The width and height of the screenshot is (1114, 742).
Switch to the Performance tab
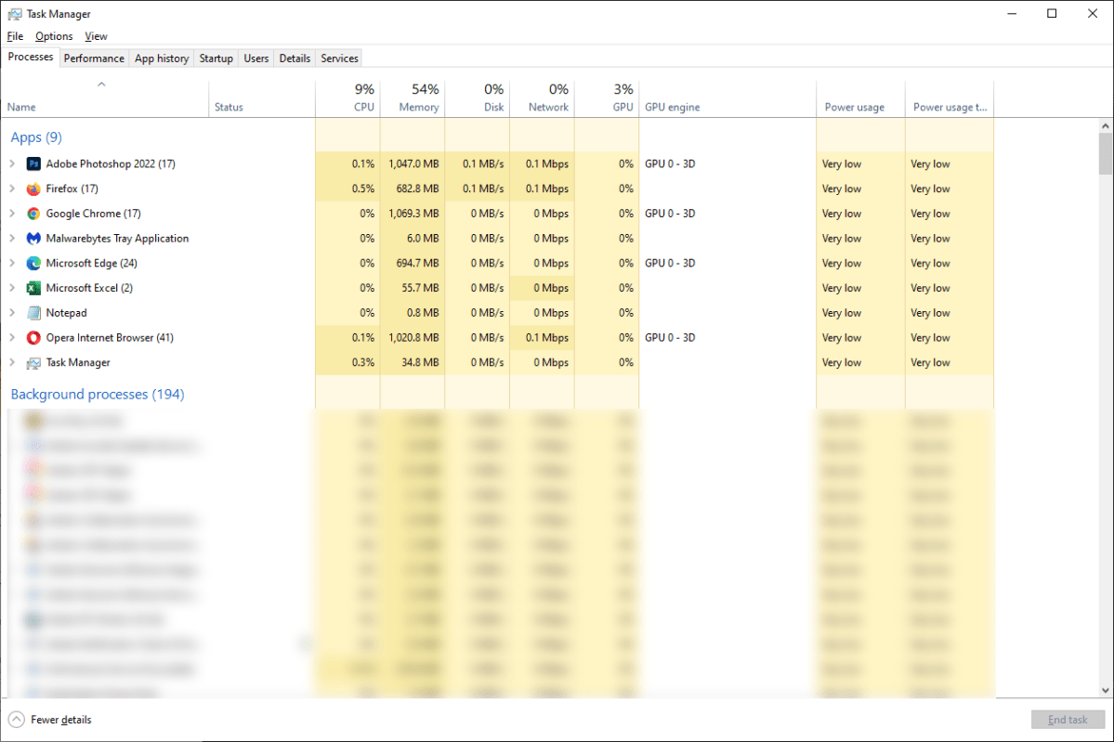[94, 59]
